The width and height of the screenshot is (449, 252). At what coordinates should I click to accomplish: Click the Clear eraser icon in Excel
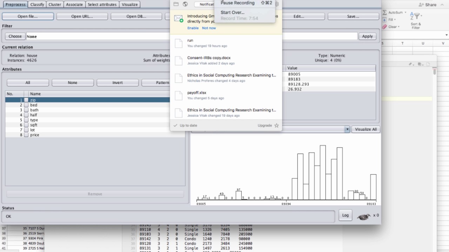(x=384, y=27)
